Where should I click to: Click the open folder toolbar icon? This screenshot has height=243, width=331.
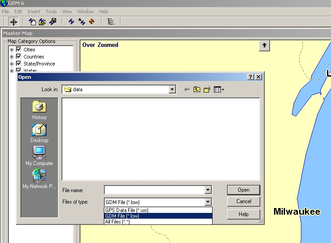42,22
